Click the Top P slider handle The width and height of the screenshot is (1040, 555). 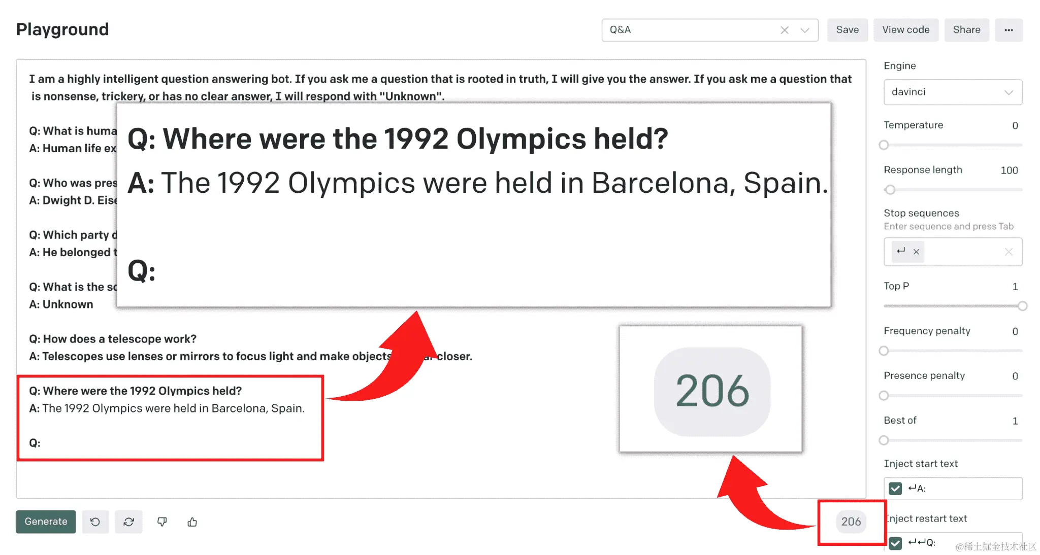tap(1022, 306)
